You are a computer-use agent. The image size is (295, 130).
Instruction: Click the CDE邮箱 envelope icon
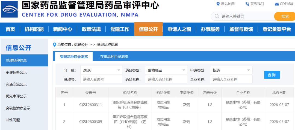click(x=277, y=4)
